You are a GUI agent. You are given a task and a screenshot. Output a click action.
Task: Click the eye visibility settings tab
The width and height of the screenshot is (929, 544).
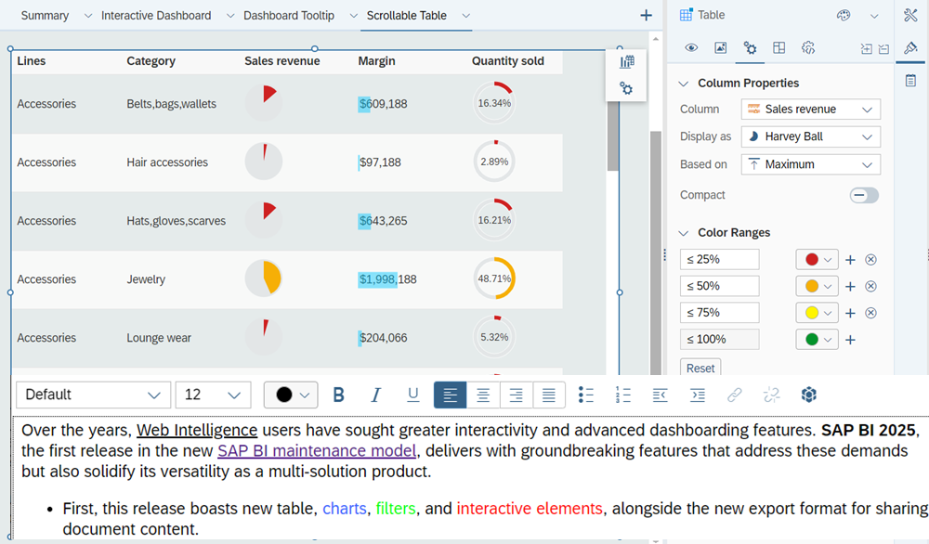click(691, 48)
